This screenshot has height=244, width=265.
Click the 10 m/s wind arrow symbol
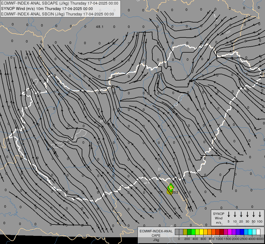[x=235, y=214]
